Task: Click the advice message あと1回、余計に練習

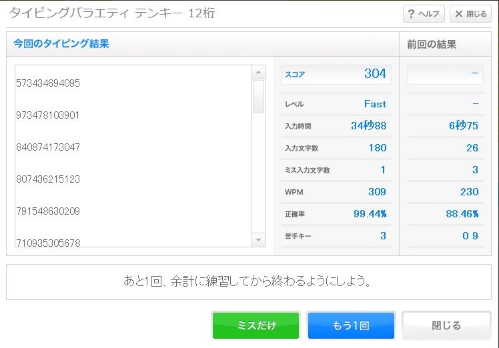Action: click(247, 281)
